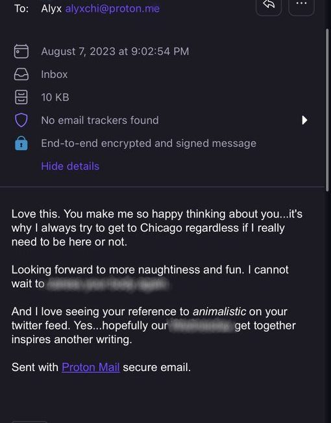Click the reply arrow icon
331x423 pixels.
(269, 5)
